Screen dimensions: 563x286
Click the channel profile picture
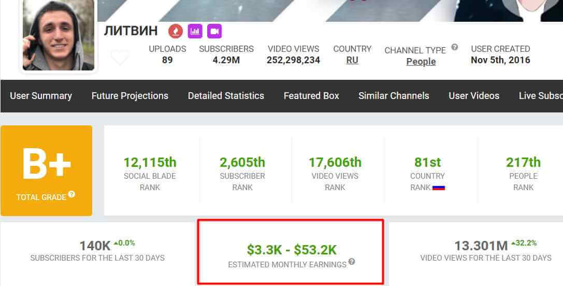tap(59, 35)
